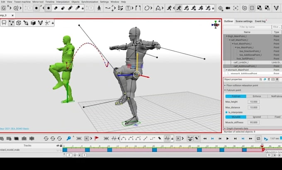Collapse the Fulcrum point section

225,90
